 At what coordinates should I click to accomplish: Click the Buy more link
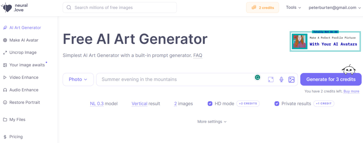(351, 91)
